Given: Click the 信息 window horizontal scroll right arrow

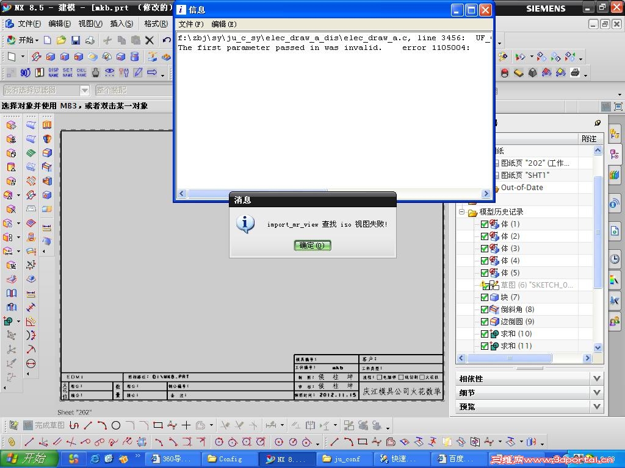Looking at the screenshot, I should pos(485,194).
